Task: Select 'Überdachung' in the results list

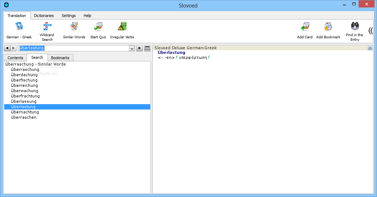Action: [x=24, y=75]
